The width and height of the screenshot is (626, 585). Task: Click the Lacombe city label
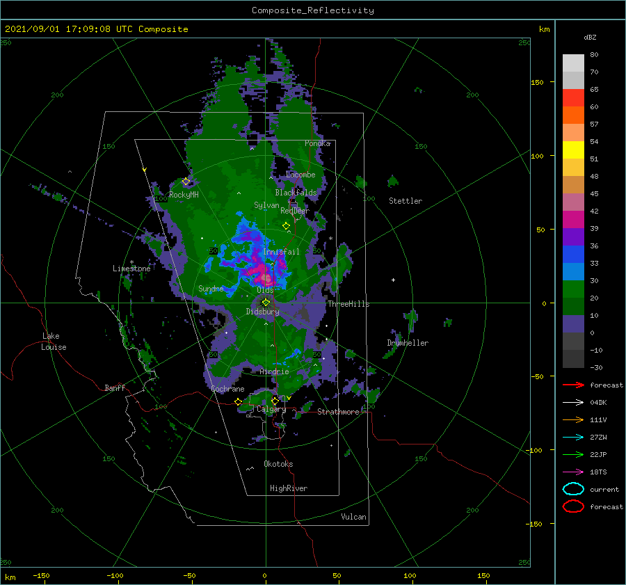pos(300,175)
